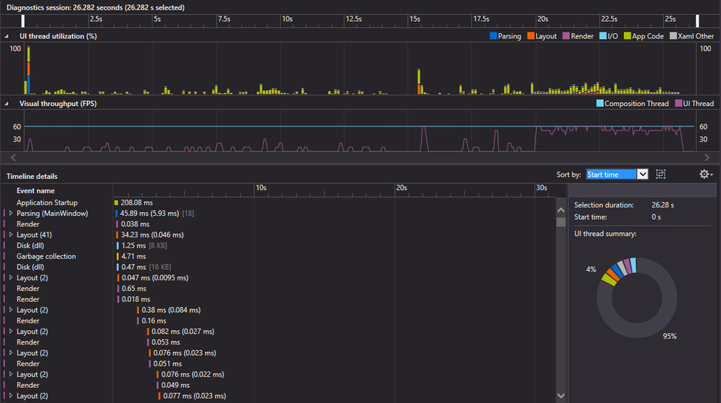This screenshot has width=721, height=403.
Task: Open the timeline details settings gear
Action: [705, 174]
